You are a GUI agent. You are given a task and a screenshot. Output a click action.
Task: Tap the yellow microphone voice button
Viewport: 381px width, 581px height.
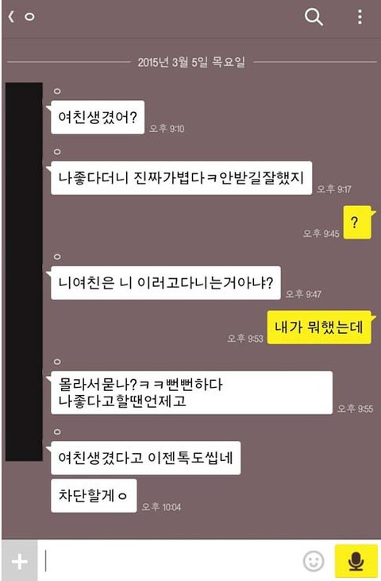pos(356,560)
